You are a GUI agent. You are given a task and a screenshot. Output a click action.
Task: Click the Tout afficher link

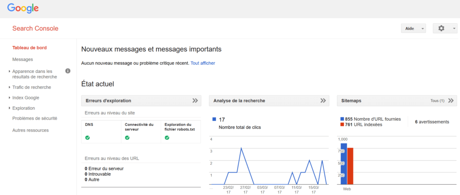[203, 63]
